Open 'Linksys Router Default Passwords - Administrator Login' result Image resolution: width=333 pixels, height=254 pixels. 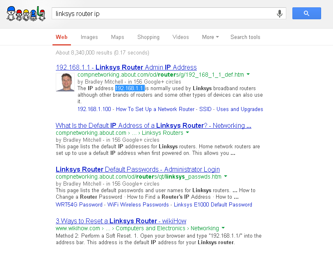(138, 169)
